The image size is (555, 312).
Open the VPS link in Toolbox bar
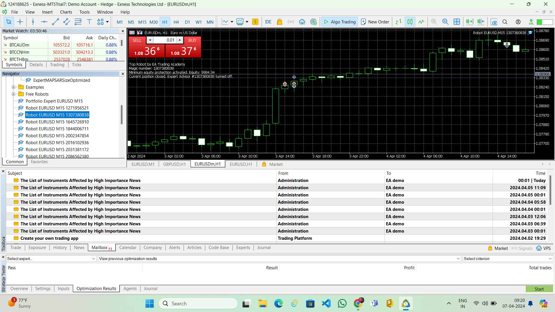point(544,248)
